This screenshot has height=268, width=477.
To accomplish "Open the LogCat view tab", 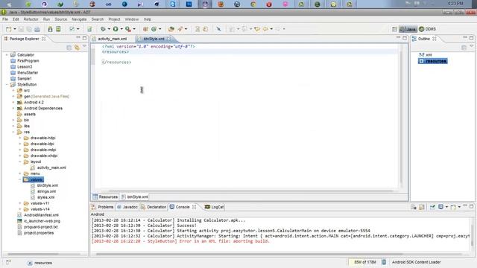I will point(215,207).
